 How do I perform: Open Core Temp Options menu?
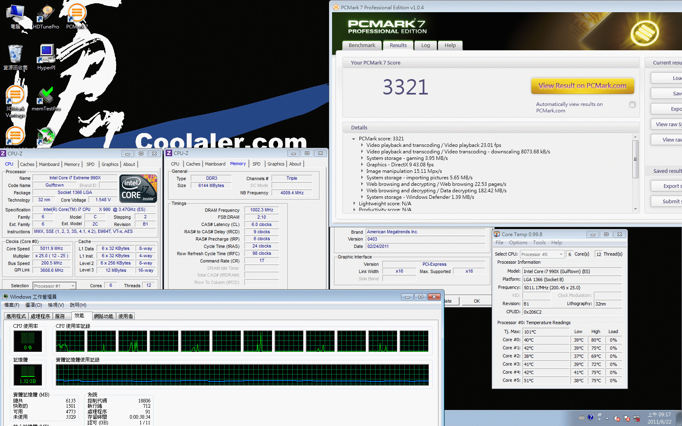click(x=518, y=243)
